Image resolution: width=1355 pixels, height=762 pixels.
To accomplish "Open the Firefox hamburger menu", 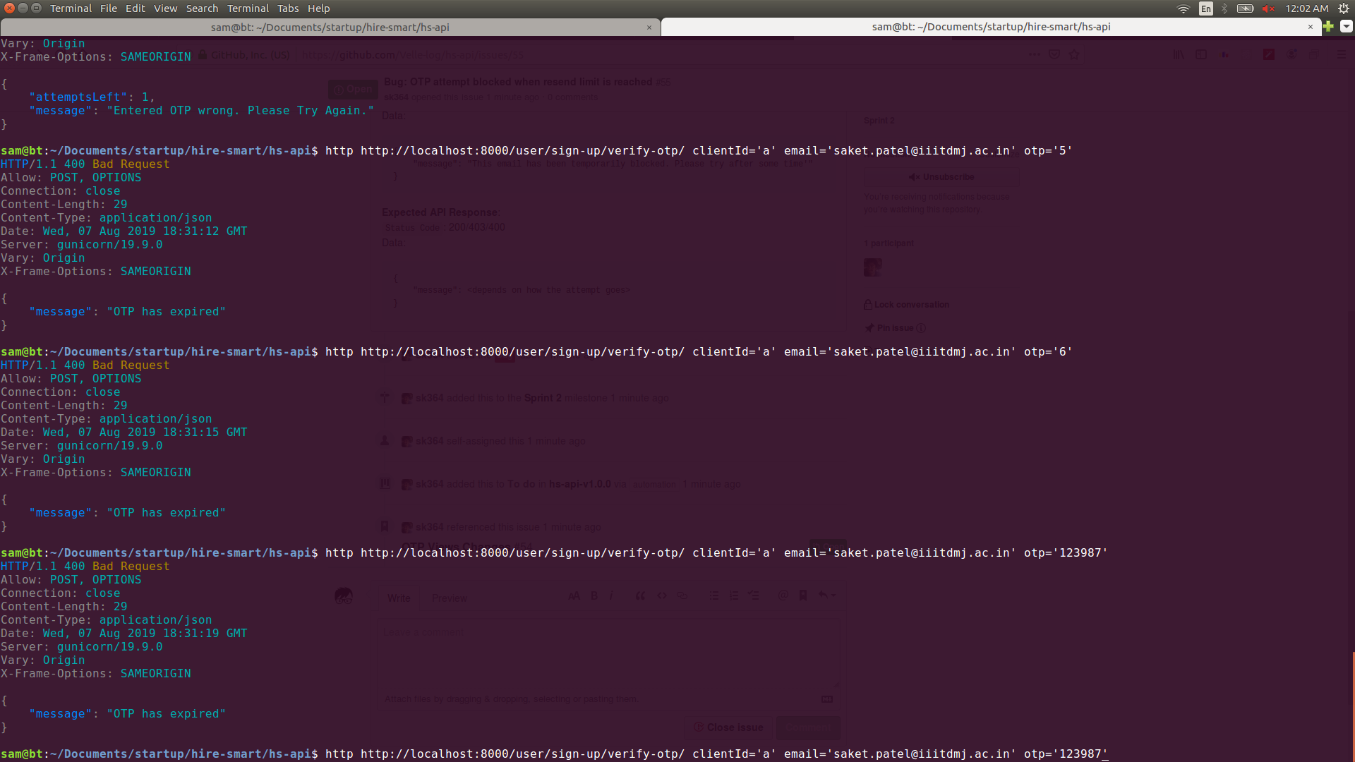I will (1339, 54).
